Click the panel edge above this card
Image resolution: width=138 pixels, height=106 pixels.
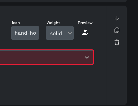(62, 1)
